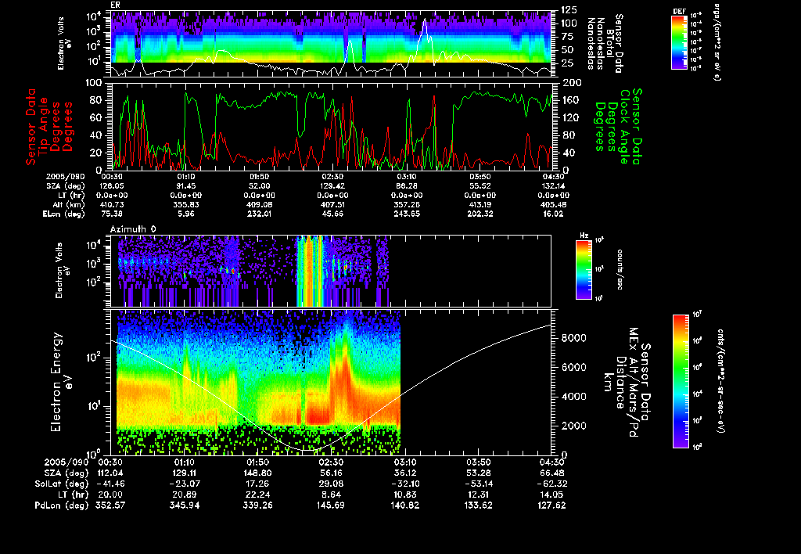Click the 'BTotal Nanoteslas' axis label
The width and height of the screenshot is (801, 554).
click(x=605, y=44)
